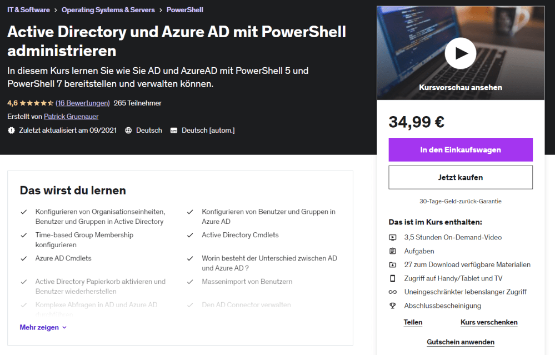Expand the list with Mehr zeigen
The image size is (555, 355).
[43, 328]
